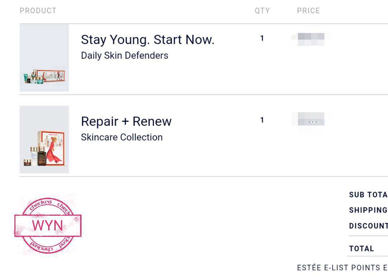Open the Repair + Renew product thumbnail
The height and width of the screenshot is (278, 388).
44,140
